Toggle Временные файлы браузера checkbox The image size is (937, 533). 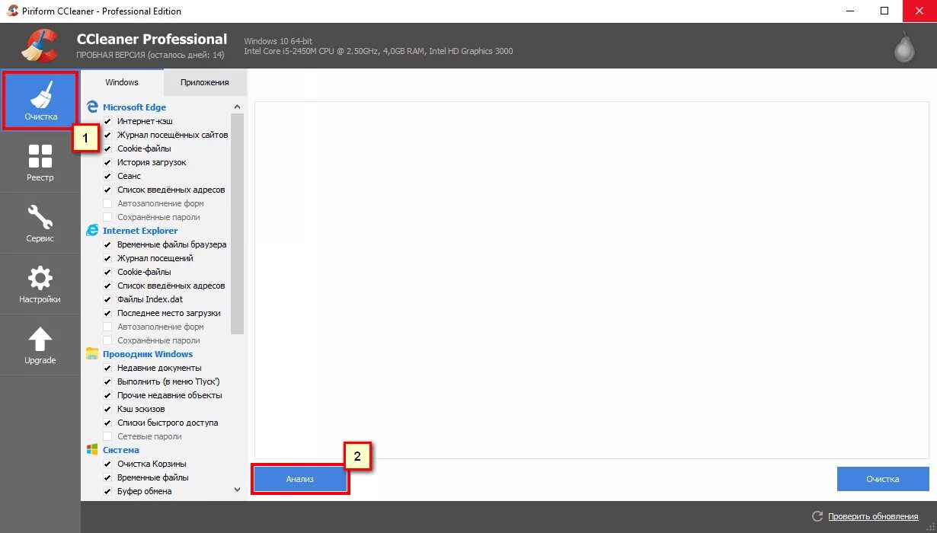pos(107,244)
